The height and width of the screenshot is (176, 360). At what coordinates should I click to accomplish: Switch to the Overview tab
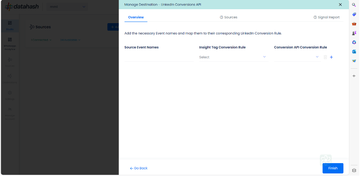136,17
